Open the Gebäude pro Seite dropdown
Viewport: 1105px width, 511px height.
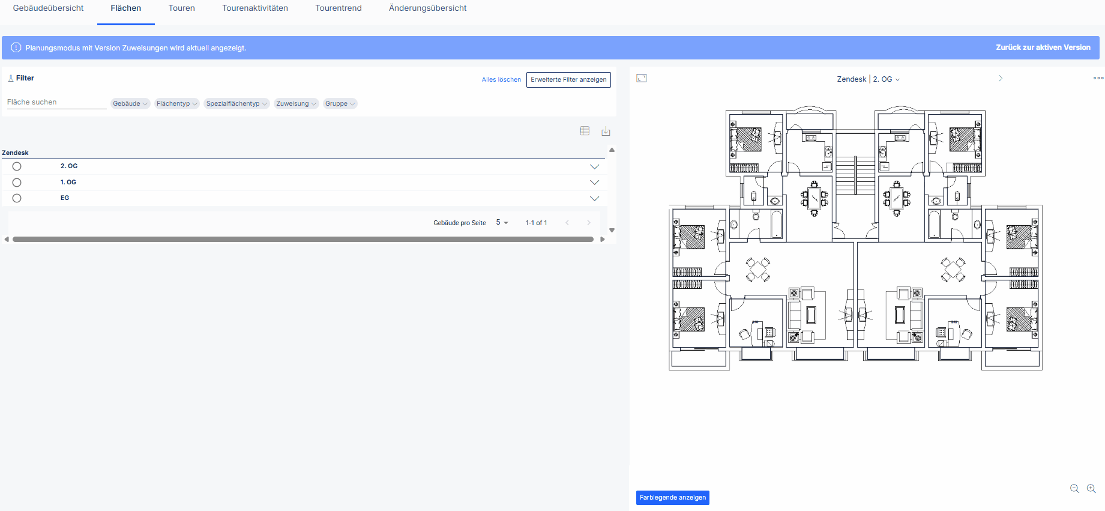point(502,222)
